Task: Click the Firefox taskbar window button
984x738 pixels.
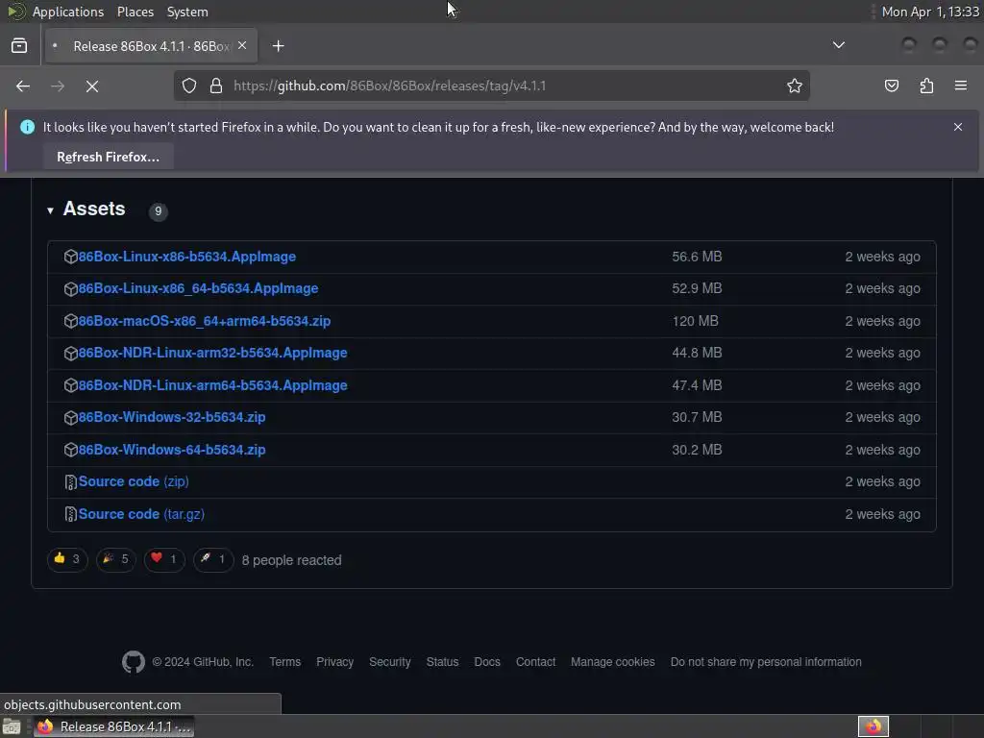Action: 113,726
